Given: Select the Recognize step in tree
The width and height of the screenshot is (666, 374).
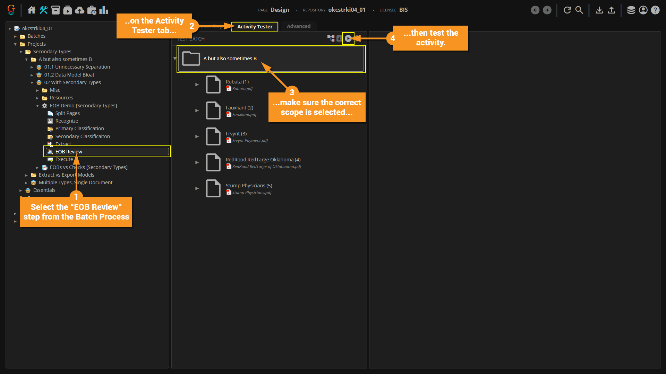Looking at the screenshot, I should pyautogui.click(x=67, y=121).
